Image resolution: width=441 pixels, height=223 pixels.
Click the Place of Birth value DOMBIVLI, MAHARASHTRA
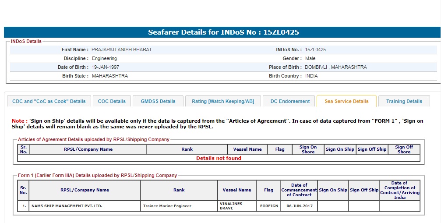[335, 67]
